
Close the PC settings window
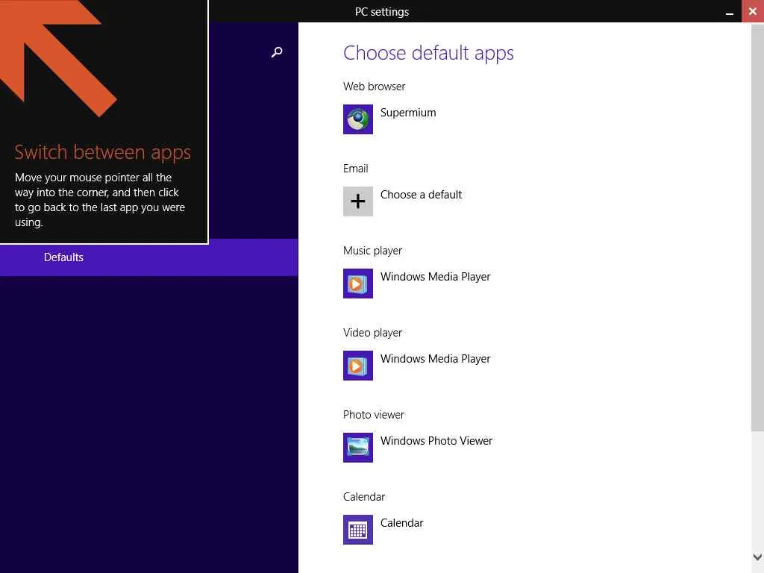(x=752, y=11)
